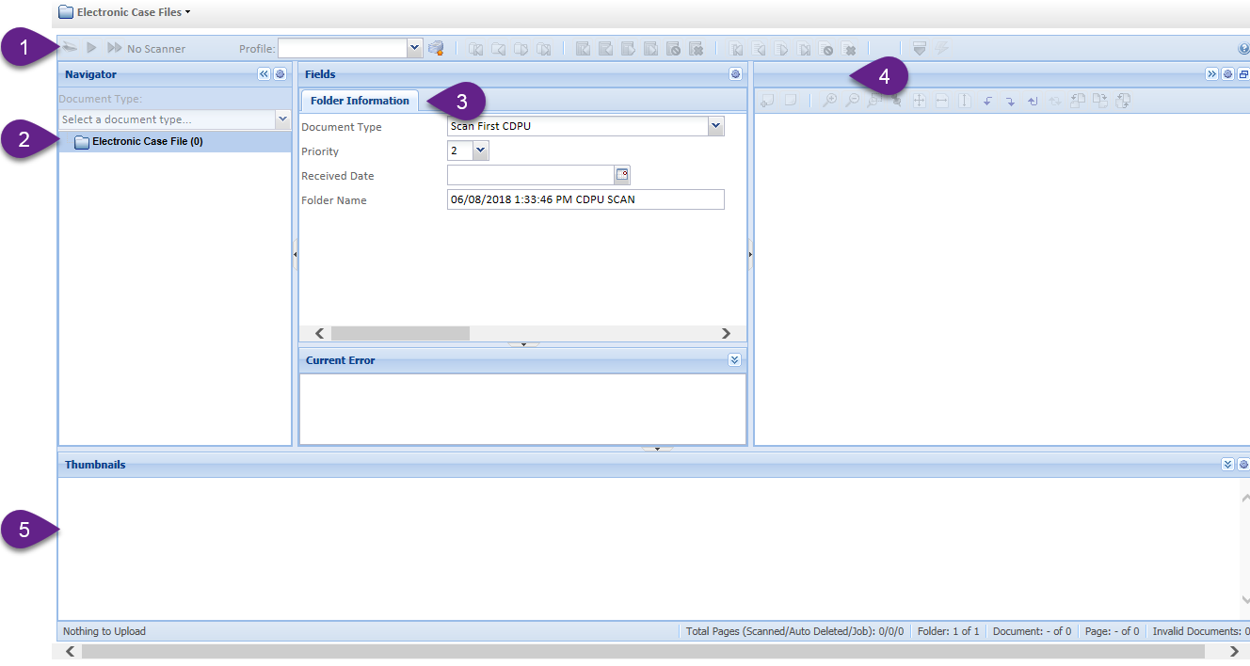Switch to the Folder Information tab
Screen dimensions: 1250x666
360,101
